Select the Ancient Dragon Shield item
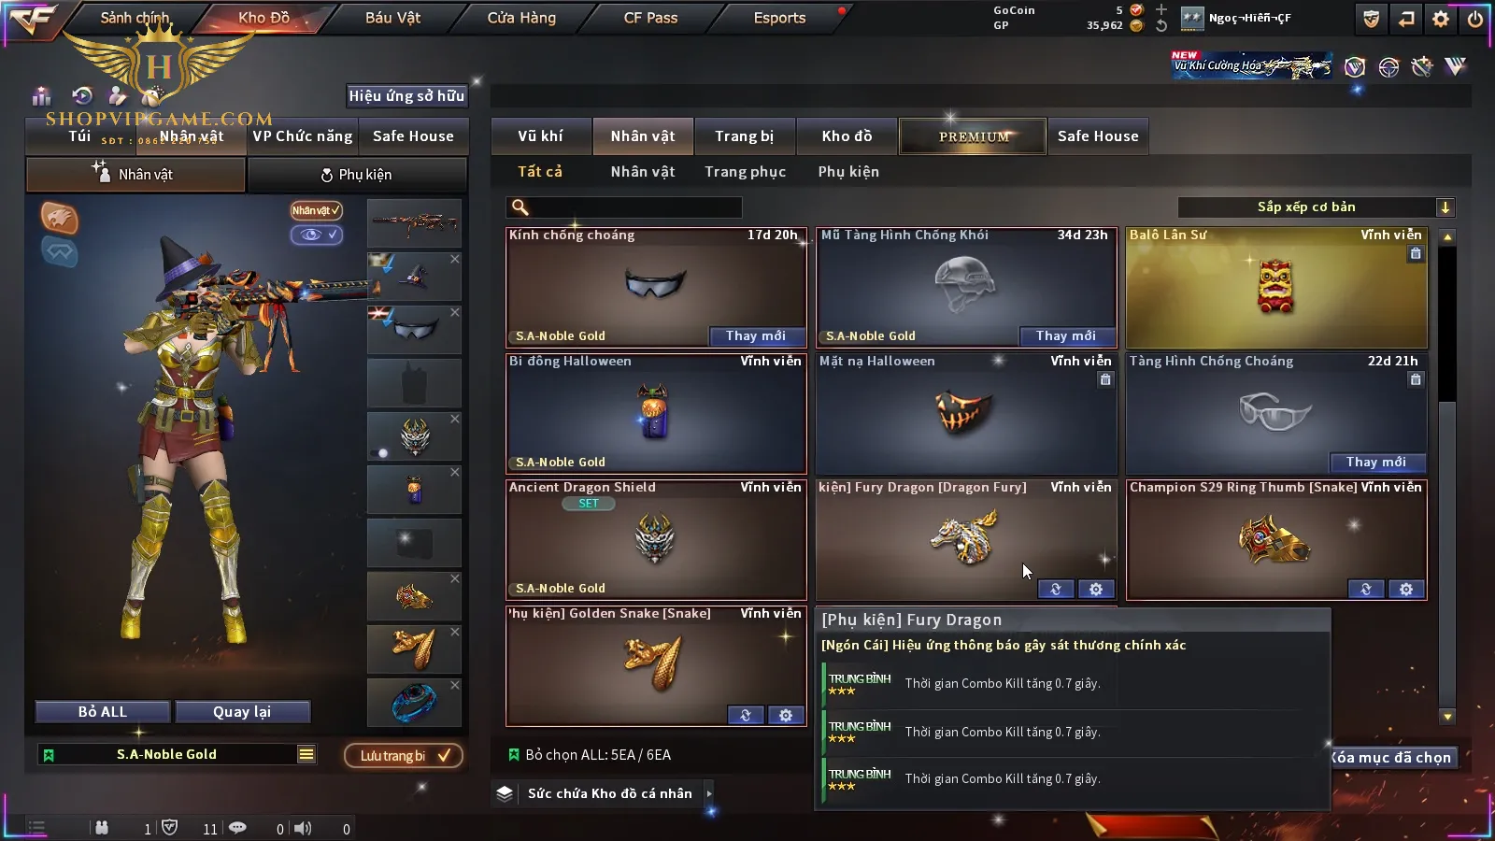This screenshot has width=1495, height=841. [656, 539]
